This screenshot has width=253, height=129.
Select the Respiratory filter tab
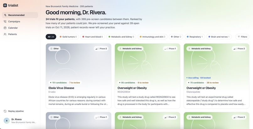[x=195, y=37]
